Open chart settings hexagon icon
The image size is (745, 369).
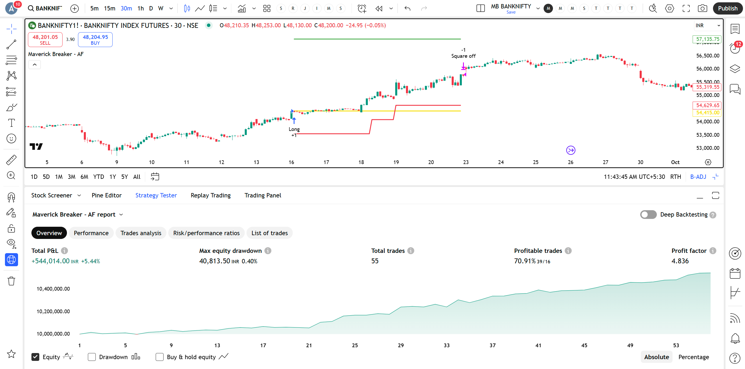pyautogui.click(x=669, y=8)
